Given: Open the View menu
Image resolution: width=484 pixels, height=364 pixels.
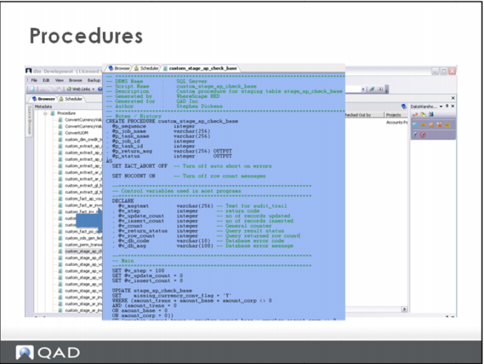Looking at the screenshot, I should 59,80.
